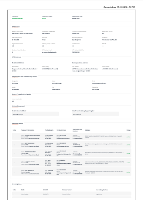Select the 'NPO Address' section heading
143x206 pixels.
pyautogui.click(x=17, y=57)
